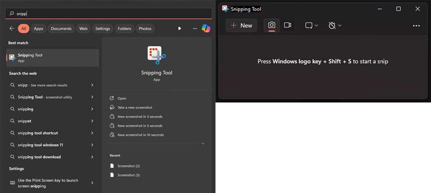
Task: Open the Copilot icon in search
Action: coord(206,28)
